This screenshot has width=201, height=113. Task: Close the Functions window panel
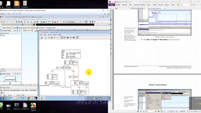click(x=20, y=30)
